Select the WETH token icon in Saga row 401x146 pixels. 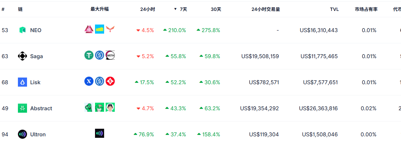pyautogui.click(x=110, y=55)
